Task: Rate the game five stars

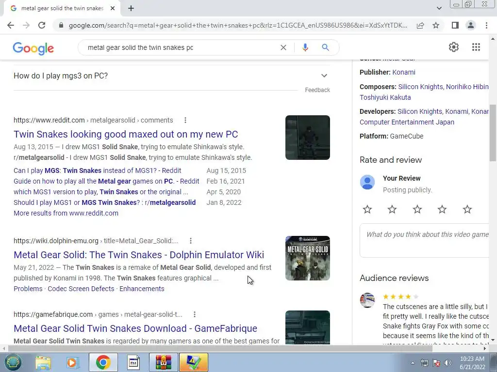Action: [467, 209]
